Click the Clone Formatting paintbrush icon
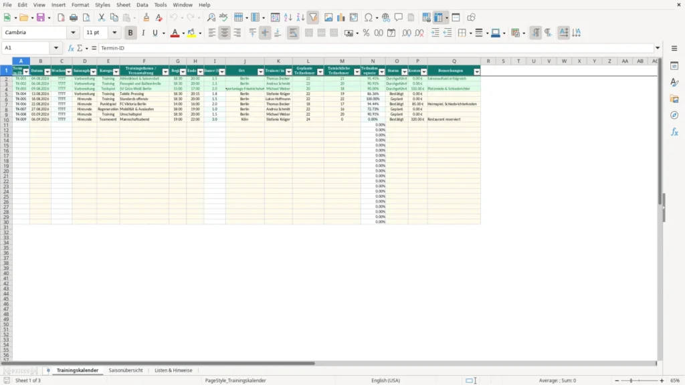 coord(146,17)
